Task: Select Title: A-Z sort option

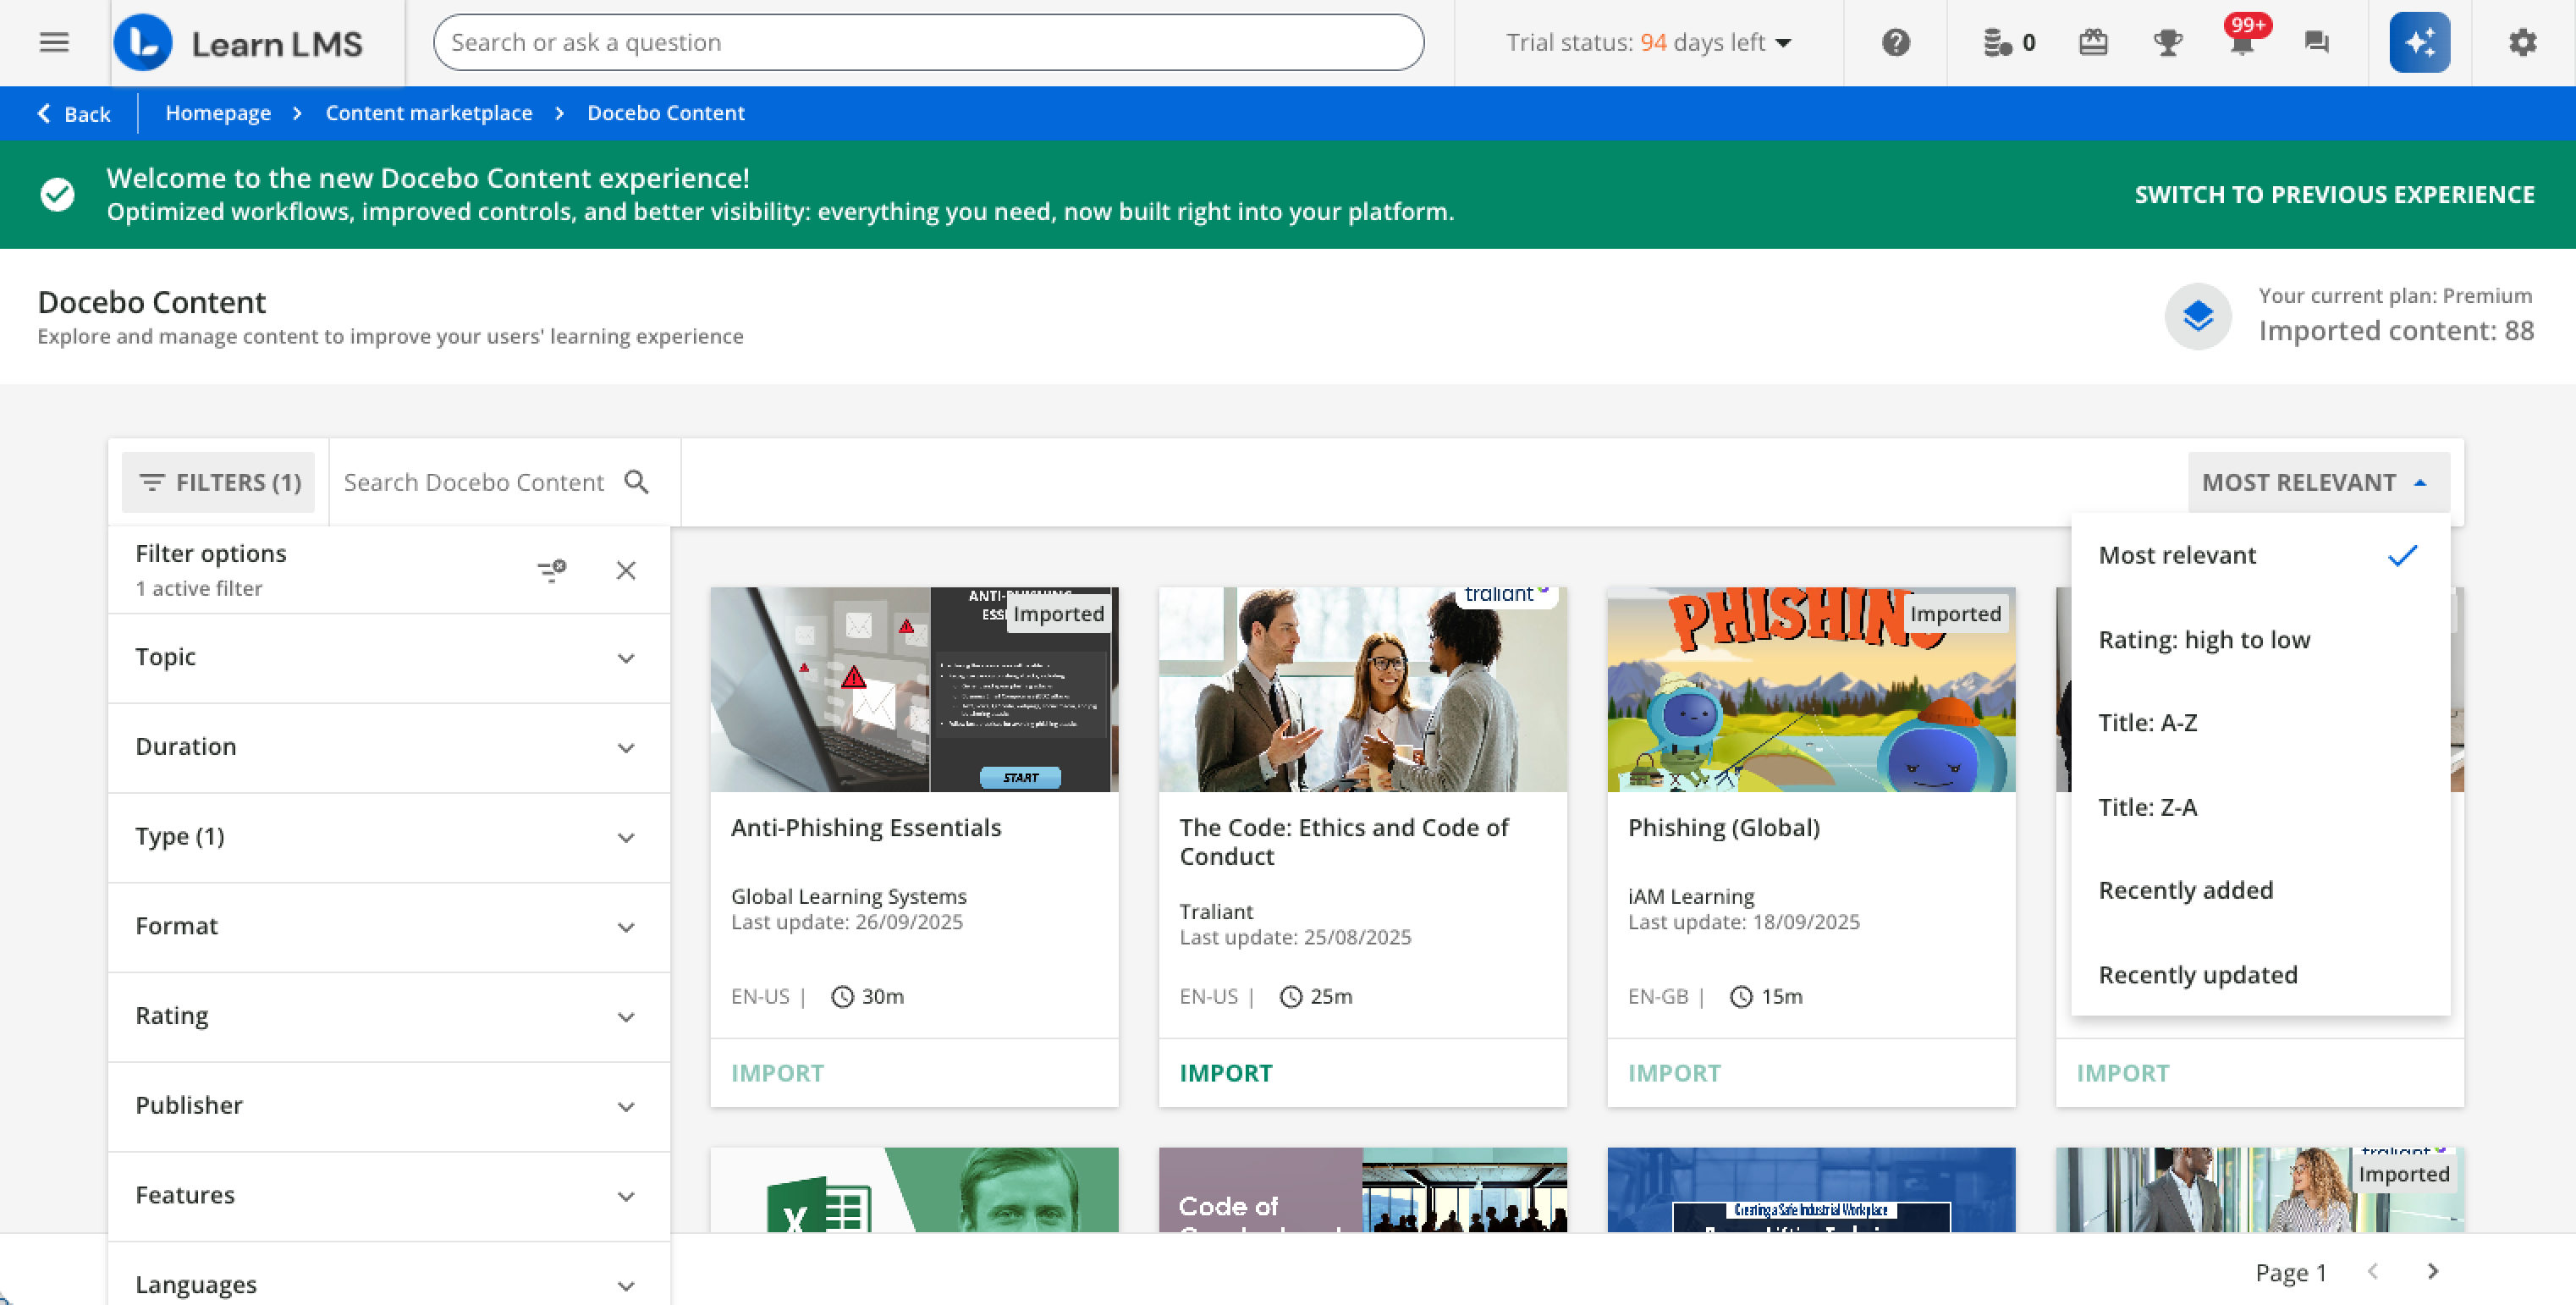Action: [x=2147, y=722]
